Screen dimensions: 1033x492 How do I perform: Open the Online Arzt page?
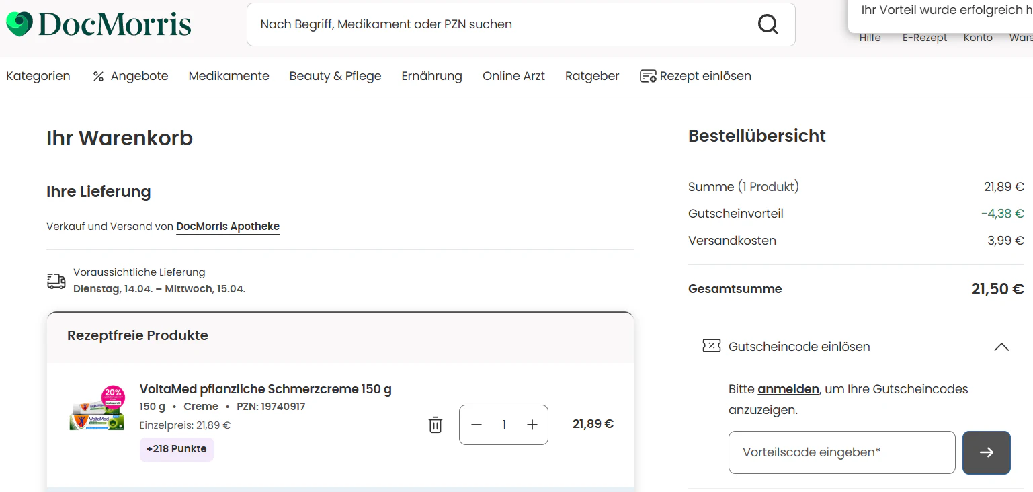513,76
